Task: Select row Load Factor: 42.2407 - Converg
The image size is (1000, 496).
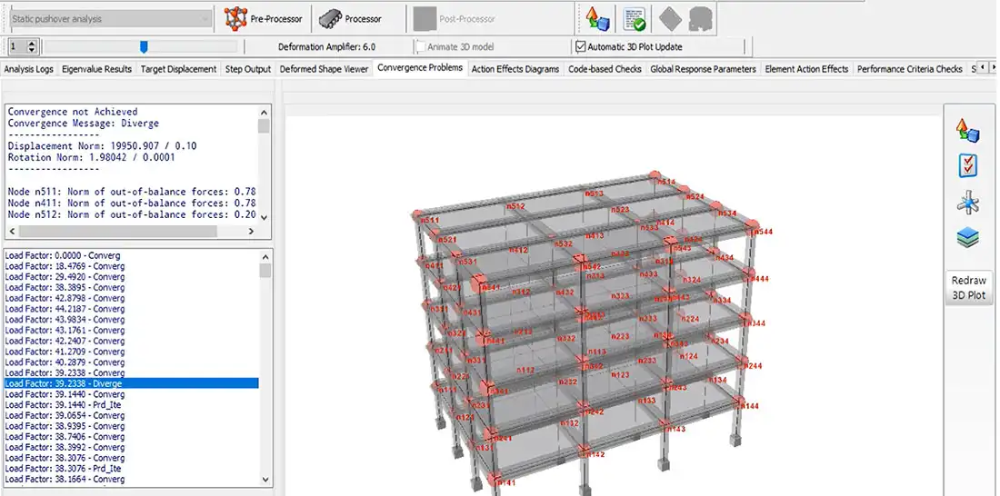Action: (x=131, y=341)
